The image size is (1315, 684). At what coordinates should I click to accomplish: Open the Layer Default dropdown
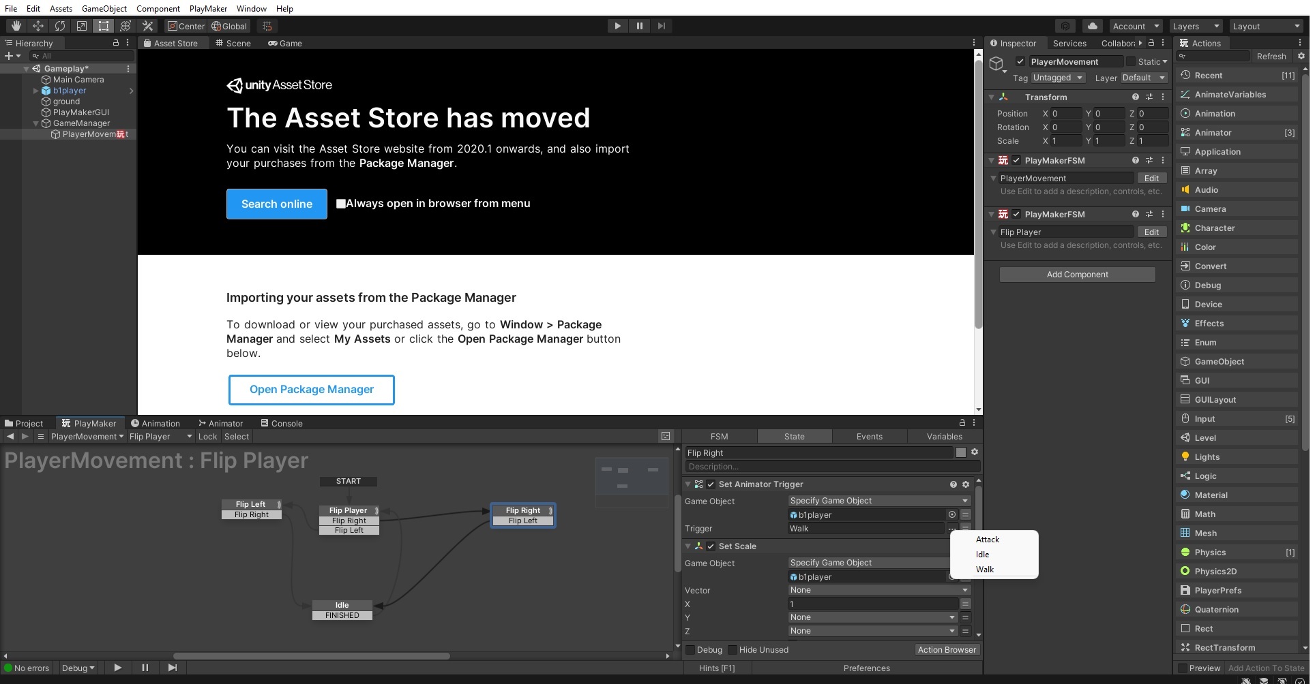(x=1144, y=78)
